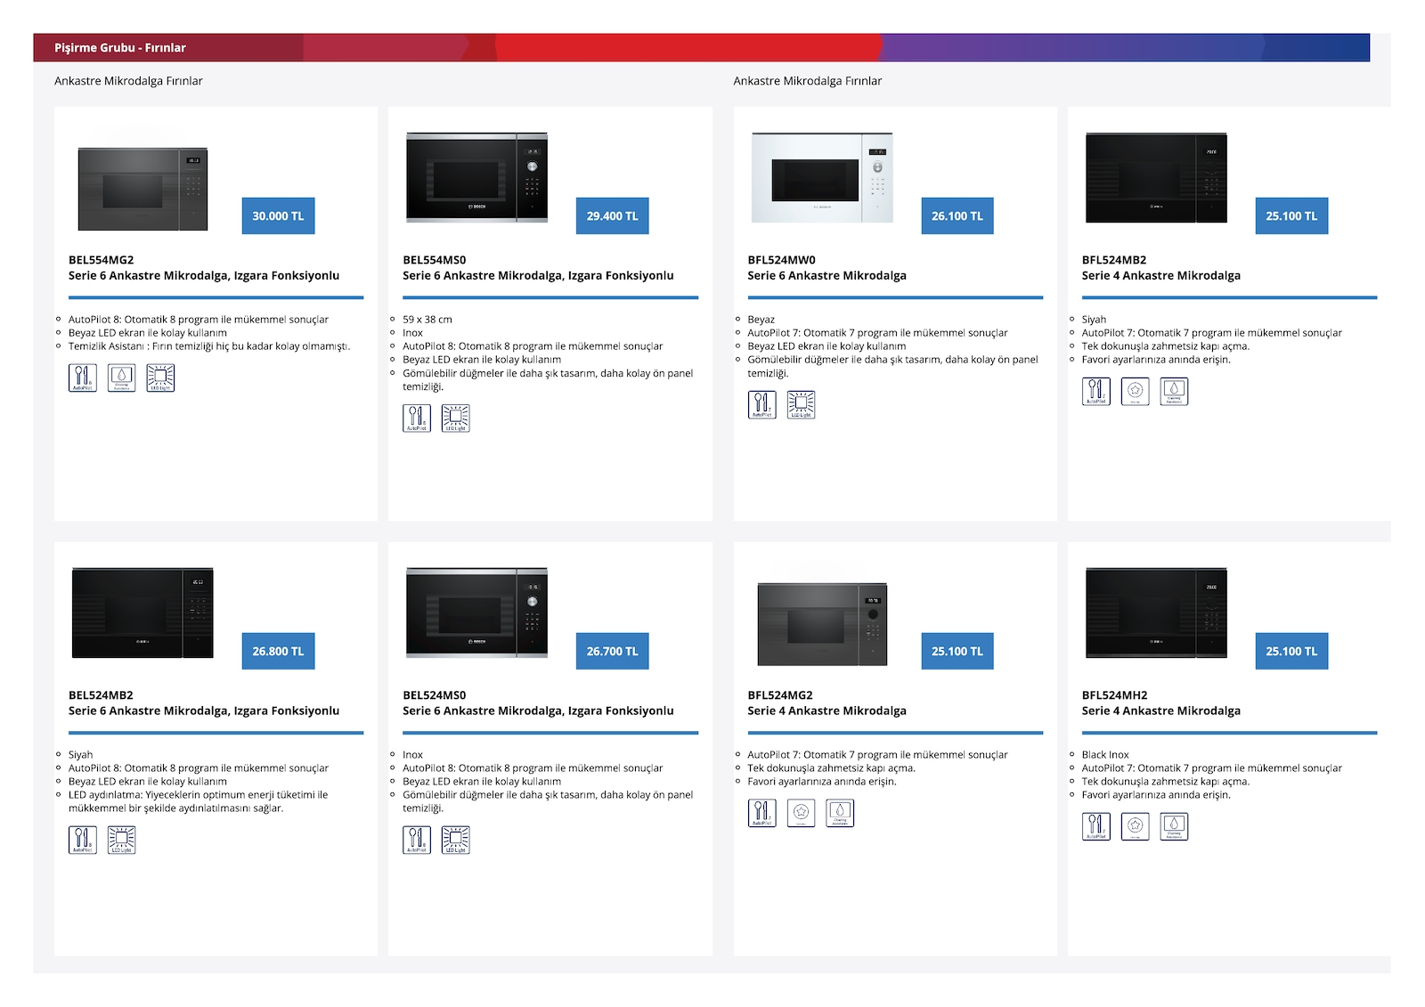Click the 26.800 TL price tag
The image size is (1425, 1007).
pyautogui.click(x=278, y=651)
